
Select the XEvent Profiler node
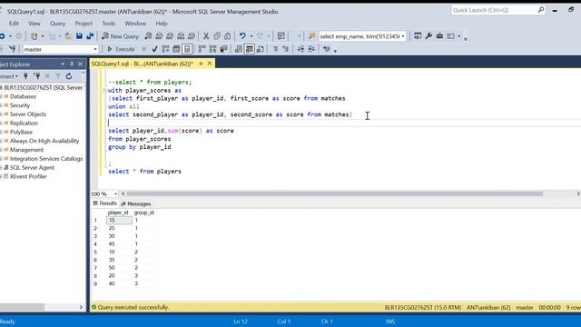[x=28, y=176]
